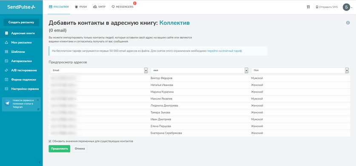
Task: Click the Продолжить button
Action: [x=60, y=149]
